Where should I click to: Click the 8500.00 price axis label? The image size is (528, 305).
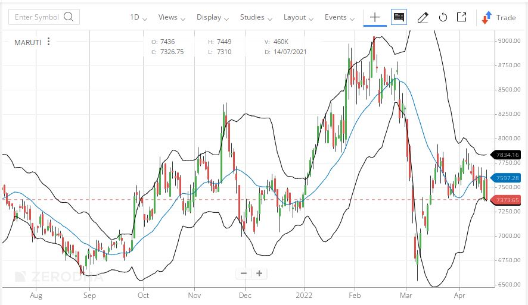(x=510, y=89)
